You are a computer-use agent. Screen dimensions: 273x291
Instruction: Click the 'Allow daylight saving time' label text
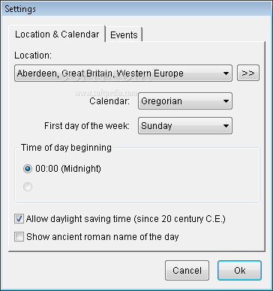[x=126, y=219]
